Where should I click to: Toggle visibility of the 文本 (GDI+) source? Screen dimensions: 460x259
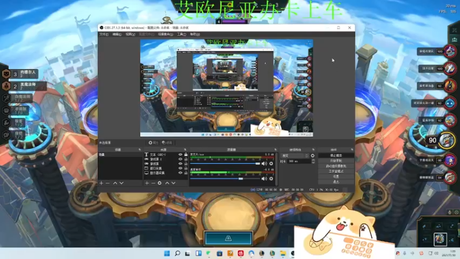[181, 154]
